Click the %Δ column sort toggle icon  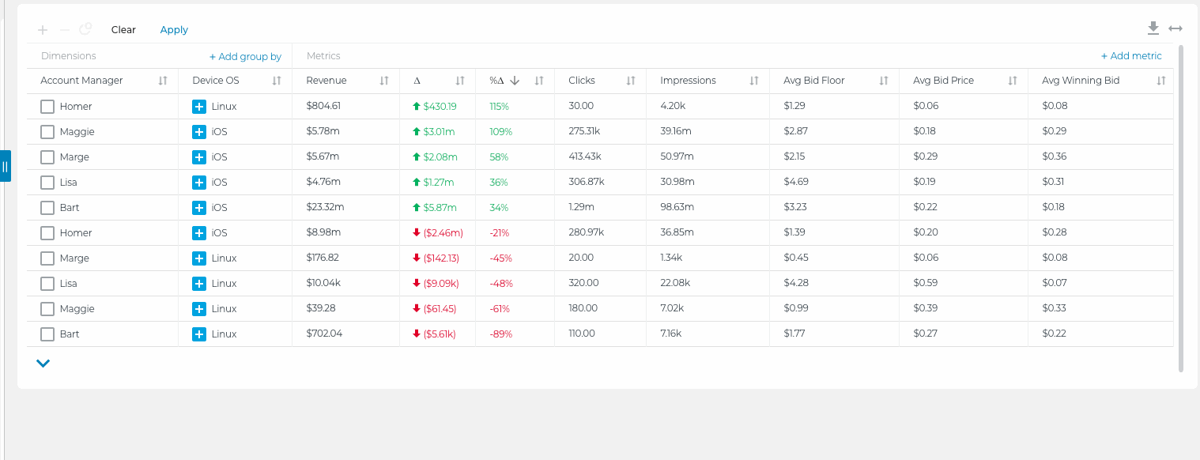tap(539, 81)
